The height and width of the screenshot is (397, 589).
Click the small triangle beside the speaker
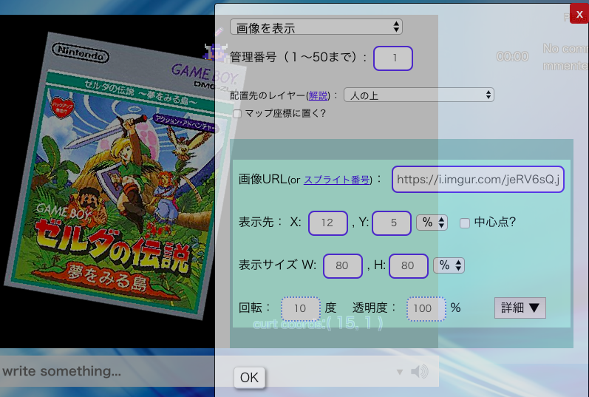(x=400, y=372)
